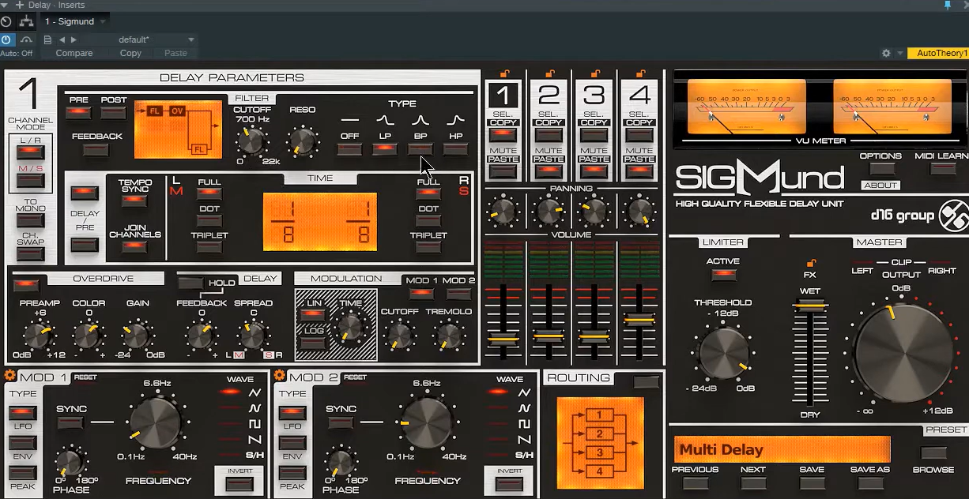Click the plugin settings gear near AutoTheory1
969x499 pixels.
pos(886,53)
